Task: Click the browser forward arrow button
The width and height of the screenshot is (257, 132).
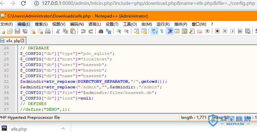Action: 13,4
